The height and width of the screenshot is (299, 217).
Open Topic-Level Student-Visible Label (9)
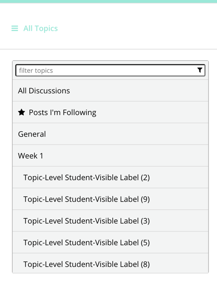pos(110,199)
